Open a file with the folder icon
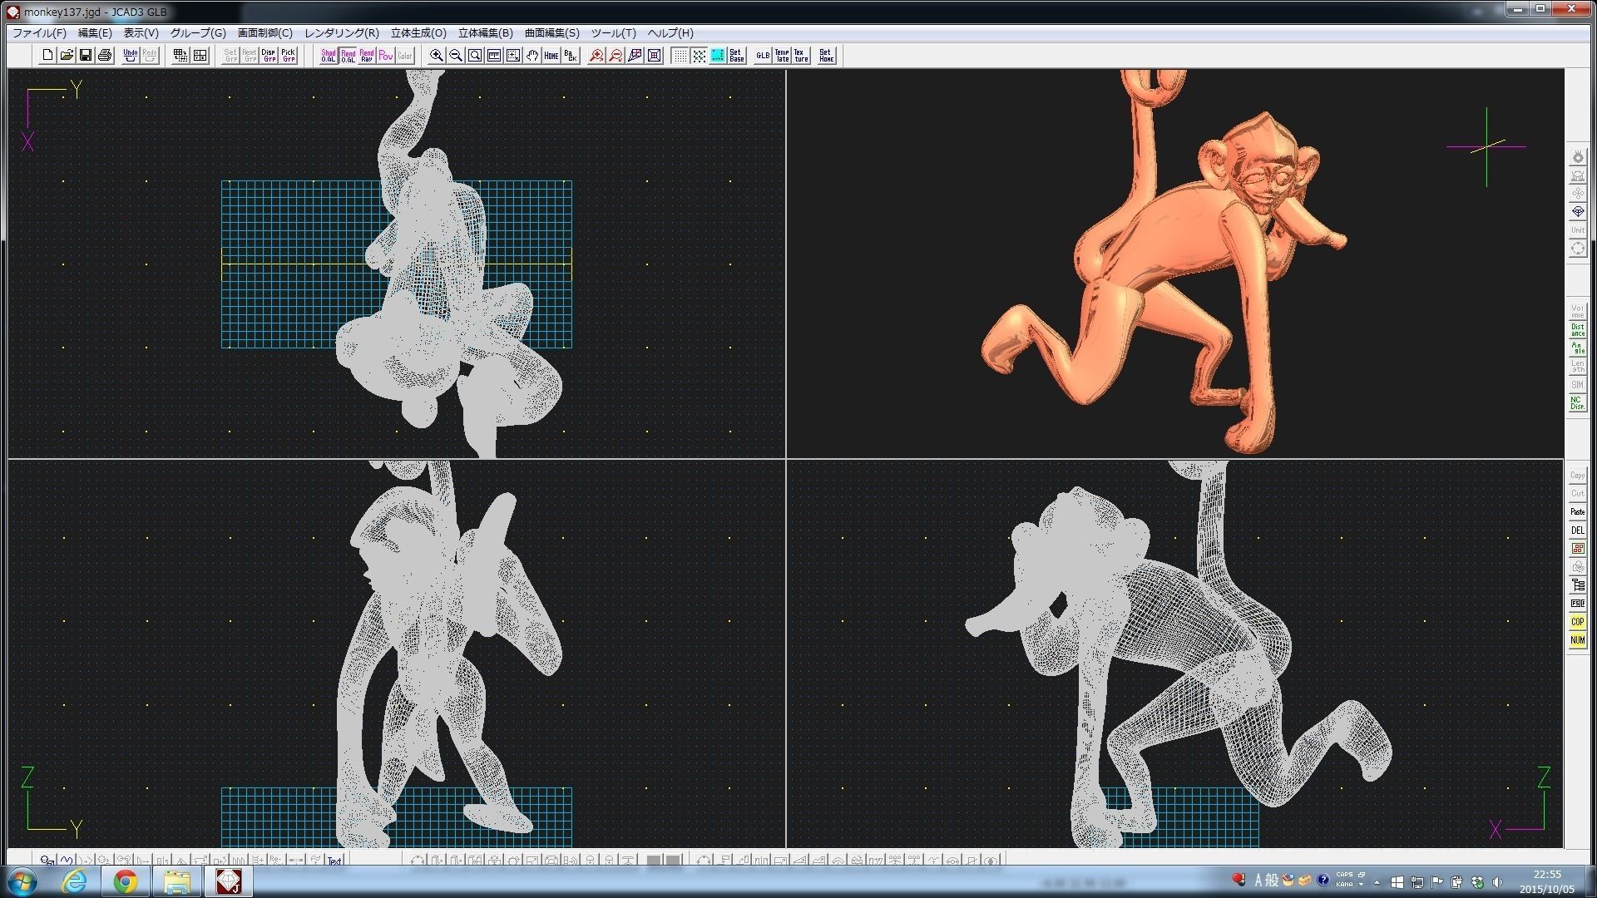The height and width of the screenshot is (898, 1597). point(67,56)
